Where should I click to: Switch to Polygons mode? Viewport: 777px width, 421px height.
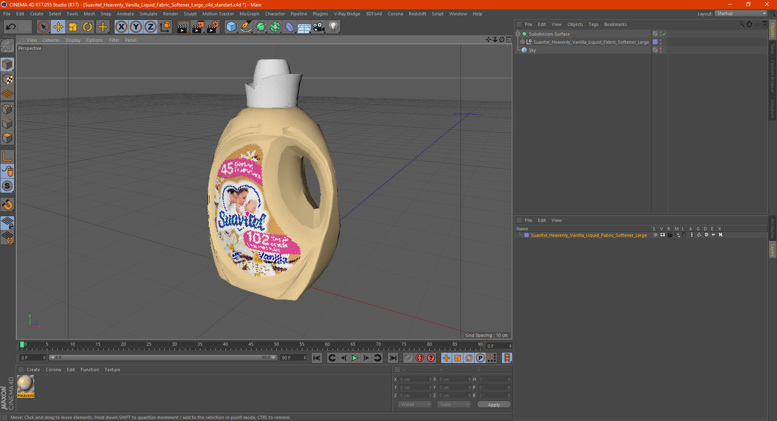pyautogui.click(x=7, y=138)
